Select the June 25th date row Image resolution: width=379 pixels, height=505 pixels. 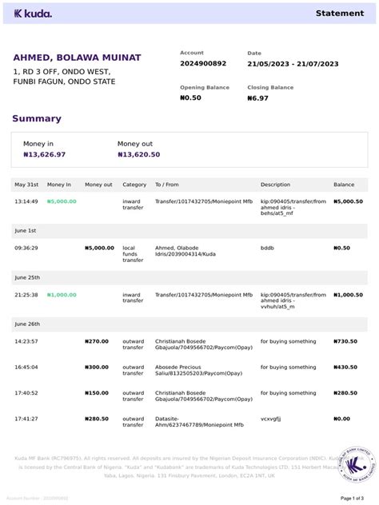coord(189,277)
